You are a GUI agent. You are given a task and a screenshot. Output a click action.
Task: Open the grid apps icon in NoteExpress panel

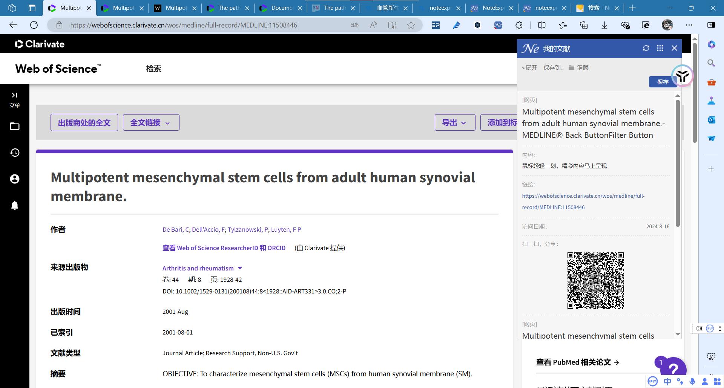pyautogui.click(x=660, y=48)
